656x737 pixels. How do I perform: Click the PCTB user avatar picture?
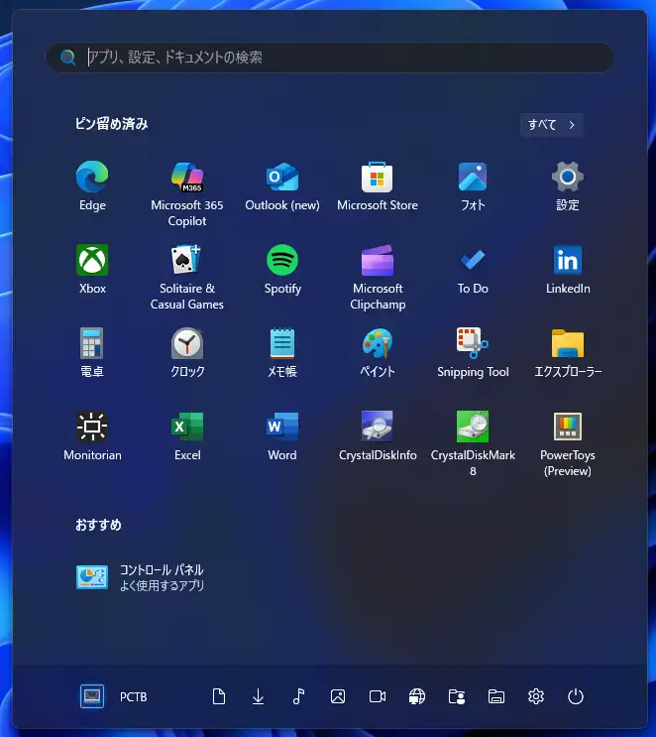coord(92,696)
